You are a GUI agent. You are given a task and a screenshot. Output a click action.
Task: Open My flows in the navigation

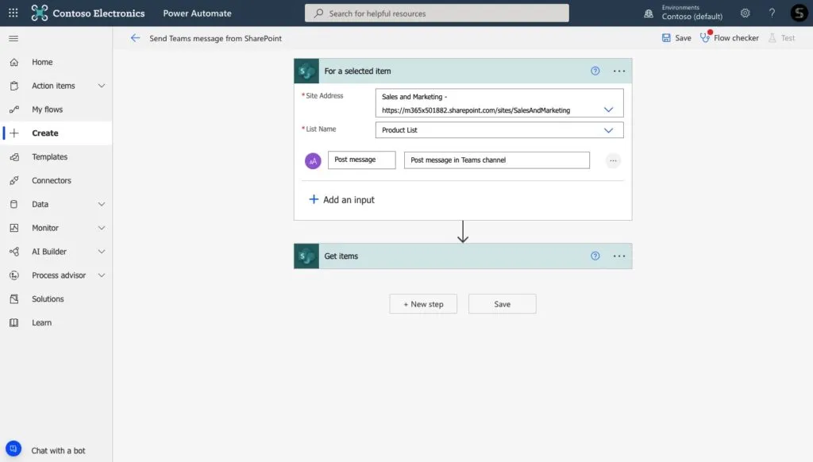pyautogui.click(x=47, y=110)
